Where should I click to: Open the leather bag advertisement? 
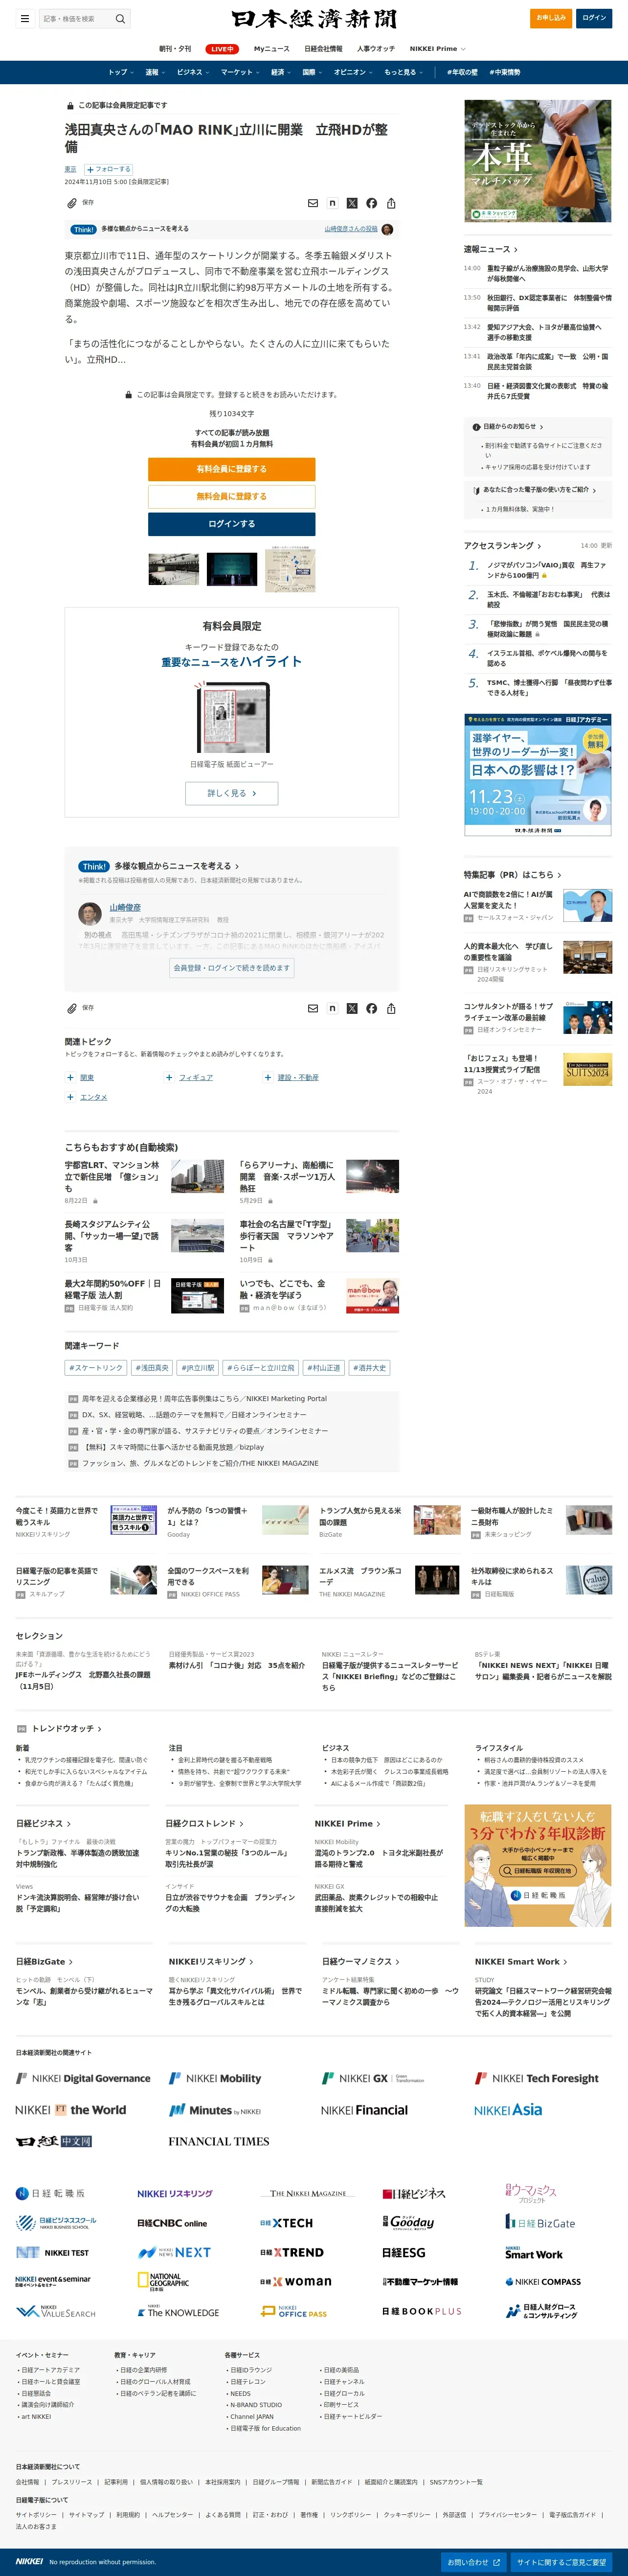[537, 161]
